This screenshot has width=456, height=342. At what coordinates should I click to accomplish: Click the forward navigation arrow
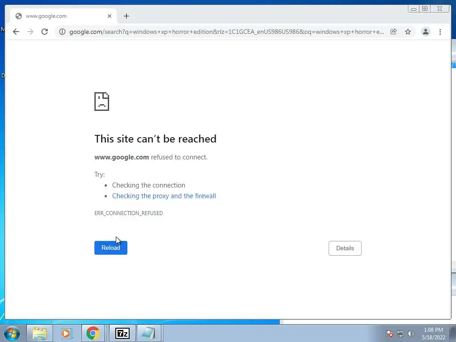coord(30,32)
